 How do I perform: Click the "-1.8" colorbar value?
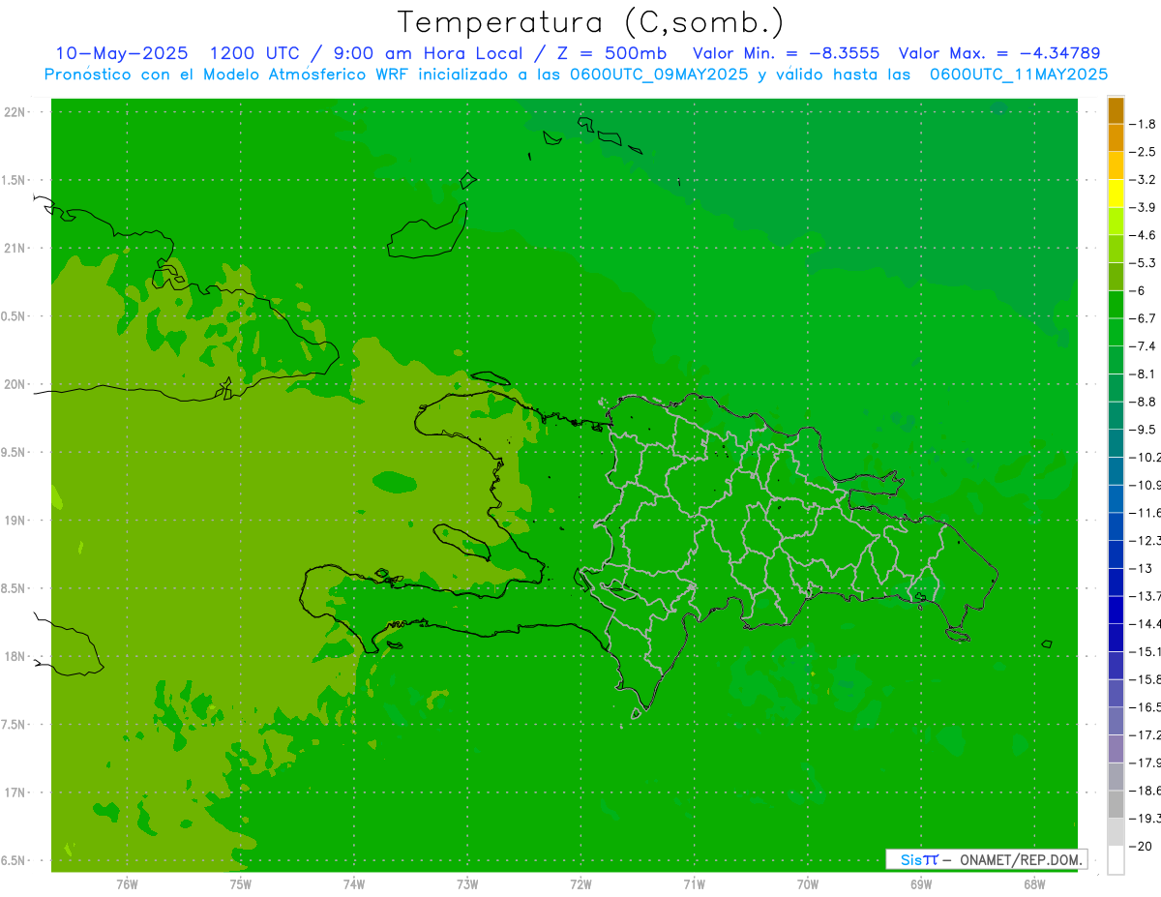(x=1144, y=124)
